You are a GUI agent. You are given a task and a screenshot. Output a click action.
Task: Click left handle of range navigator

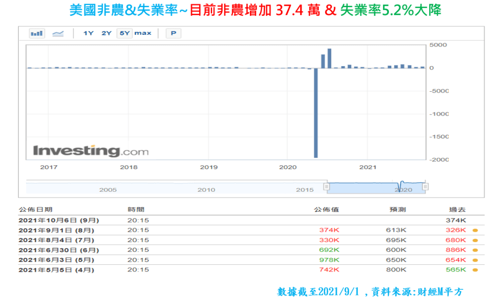[326, 186]
